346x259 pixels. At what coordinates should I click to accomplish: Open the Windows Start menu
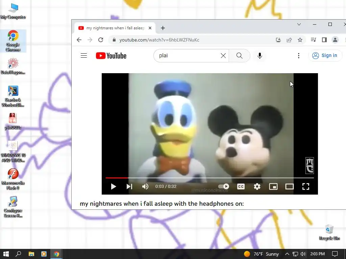coord(6,254)
